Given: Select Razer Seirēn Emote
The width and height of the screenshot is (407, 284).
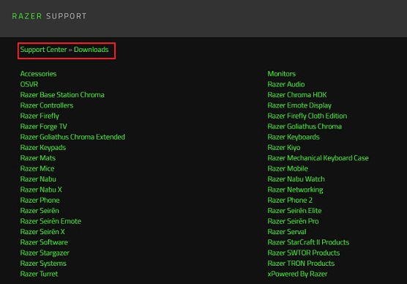Looking at the screenshot, I should 51,221.
